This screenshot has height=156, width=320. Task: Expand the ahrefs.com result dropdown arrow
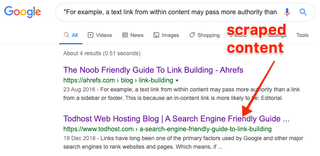pos(177,81)
